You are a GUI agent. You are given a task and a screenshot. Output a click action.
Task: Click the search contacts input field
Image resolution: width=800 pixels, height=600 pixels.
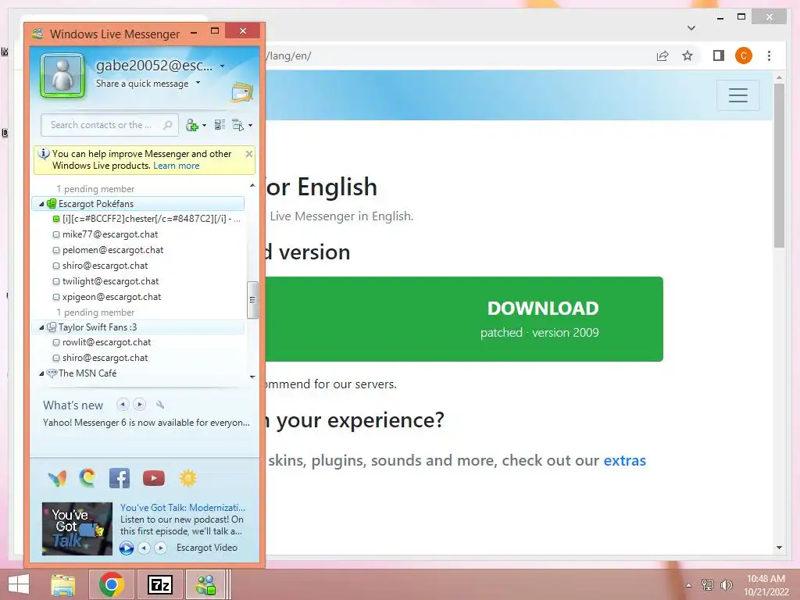click(109, 125)
